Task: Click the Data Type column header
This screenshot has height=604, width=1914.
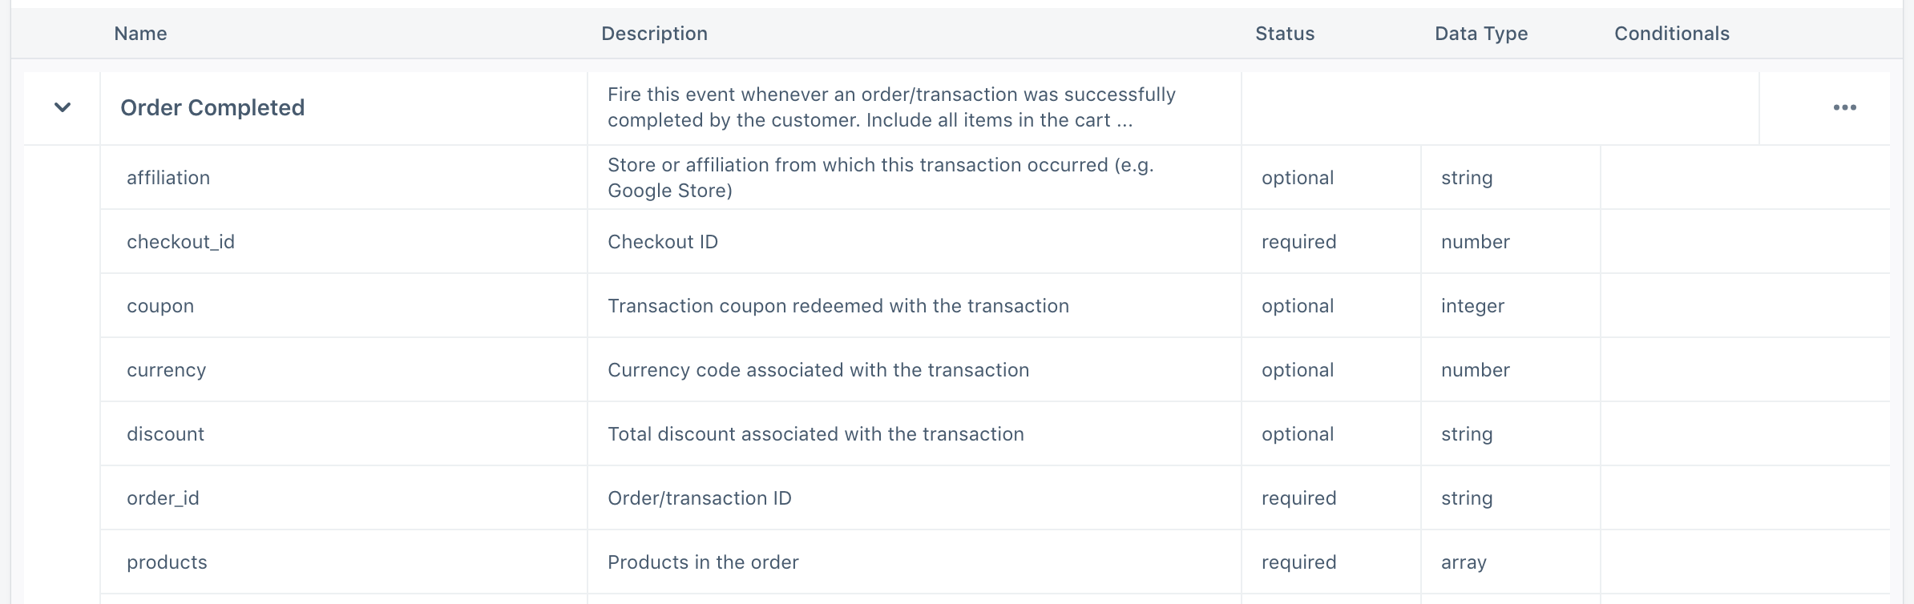Action: [1480, 34]
